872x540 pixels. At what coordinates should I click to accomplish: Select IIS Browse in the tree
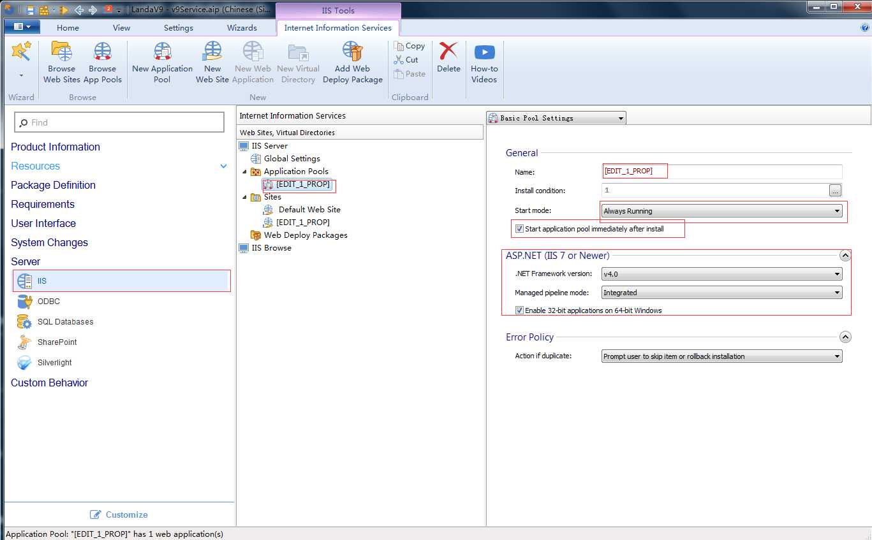coord(271,248)
